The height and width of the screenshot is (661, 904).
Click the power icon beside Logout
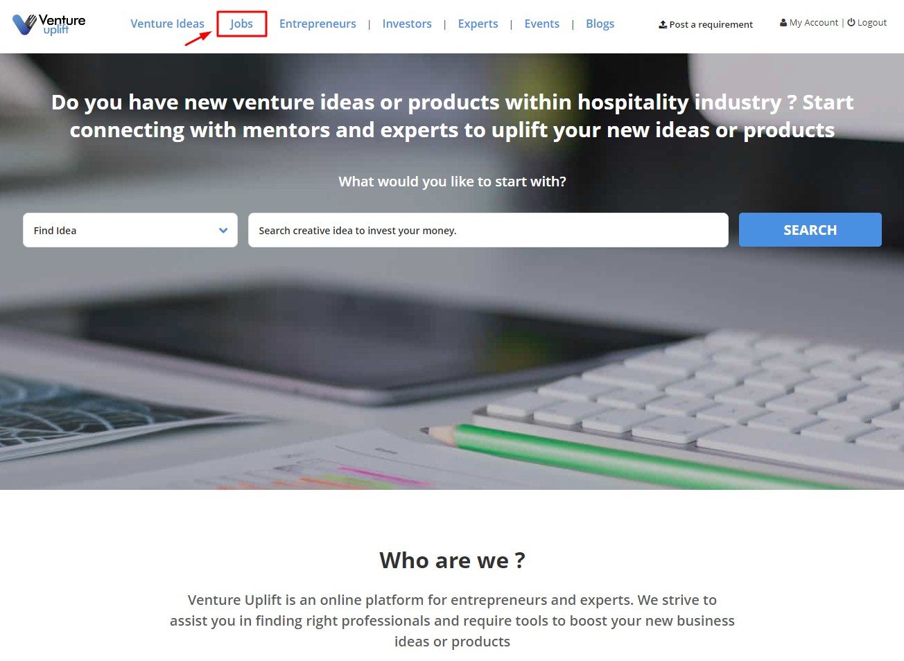851,23
